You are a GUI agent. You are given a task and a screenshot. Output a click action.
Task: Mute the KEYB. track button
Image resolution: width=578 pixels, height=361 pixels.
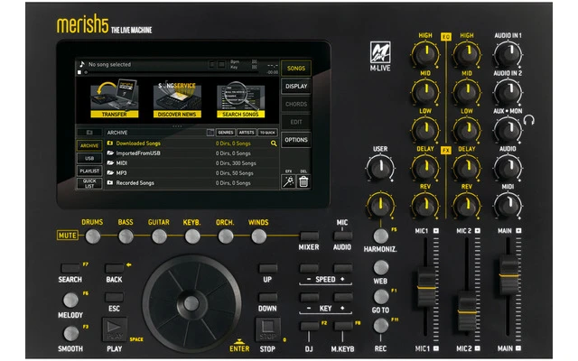(192, 236)
